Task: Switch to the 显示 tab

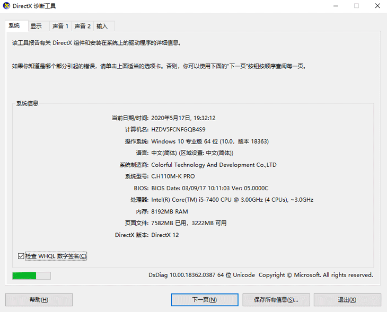Action: pos(39,26)
